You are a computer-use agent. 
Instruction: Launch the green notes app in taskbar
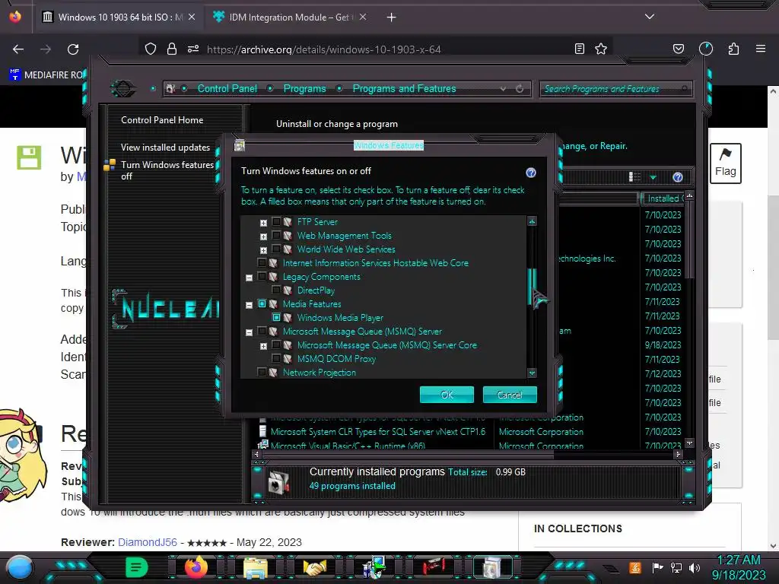tap(136, 567)
